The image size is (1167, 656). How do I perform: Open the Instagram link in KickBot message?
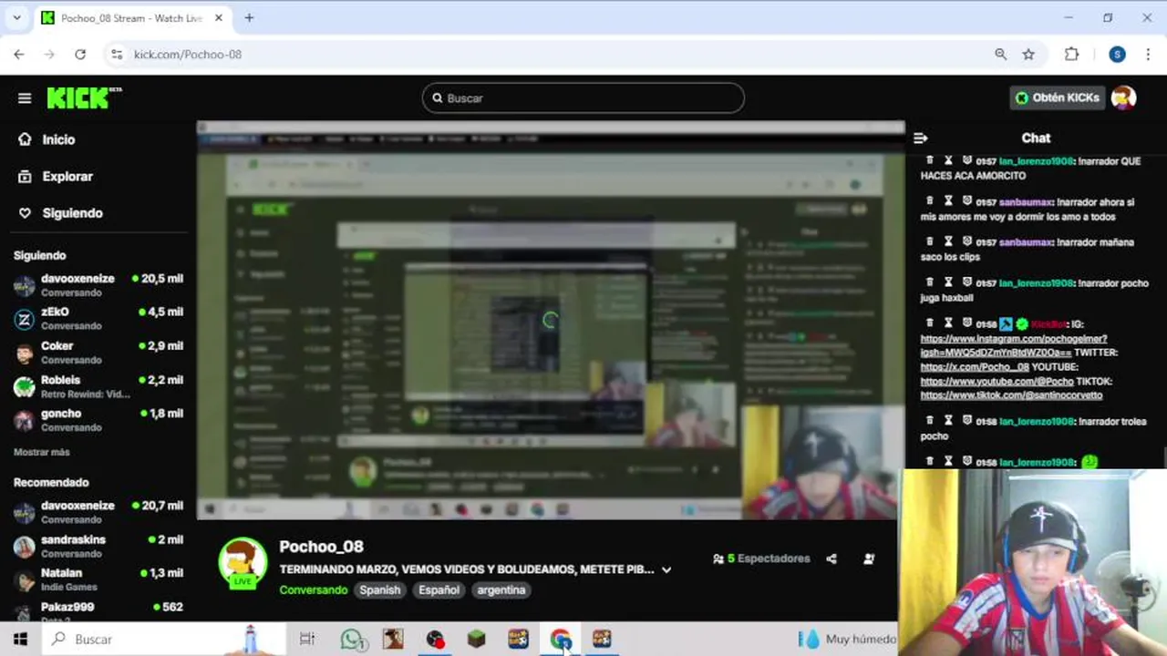tap(1014, 345)
